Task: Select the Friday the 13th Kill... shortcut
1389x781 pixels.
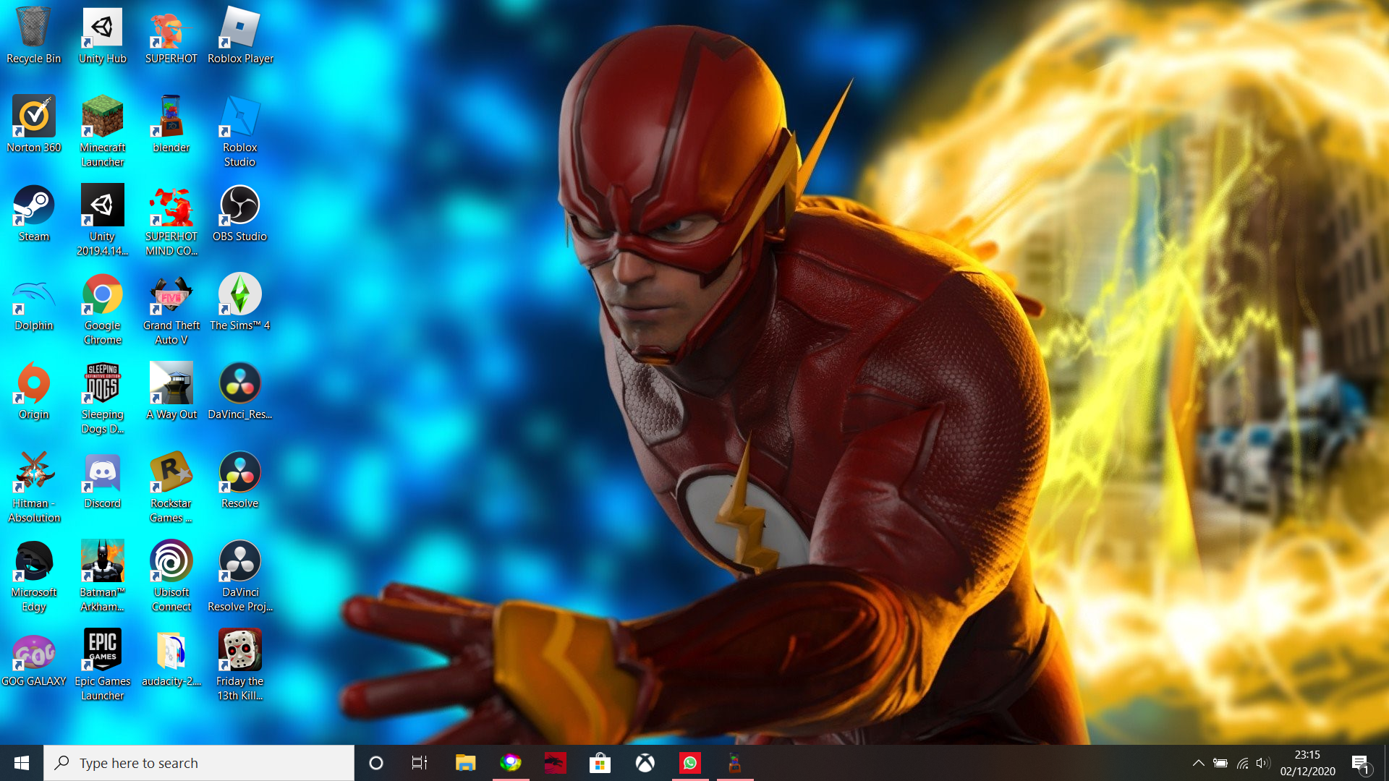Action: click(x=240, y=665)
